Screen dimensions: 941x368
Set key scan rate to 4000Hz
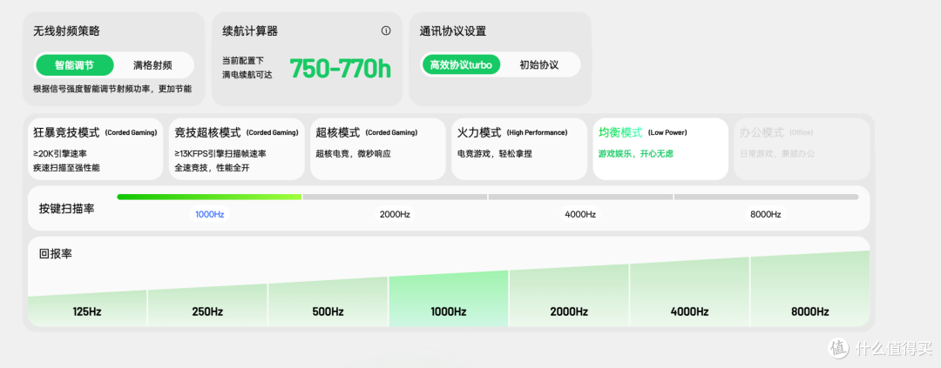pos(580,214)
